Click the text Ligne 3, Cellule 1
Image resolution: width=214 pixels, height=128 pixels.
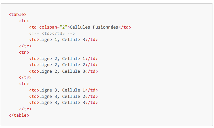point(62,90)
